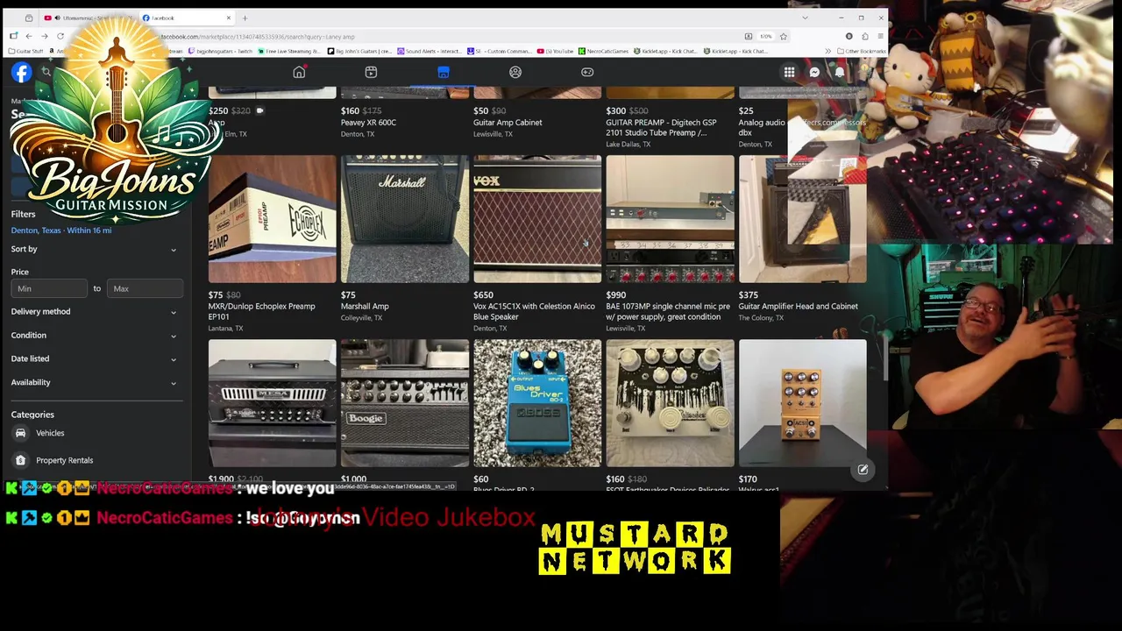The height and width of the screenshot is (631, 1122).
Task: Open the Facebook menu grid icon
Action: tap(789, 73)
